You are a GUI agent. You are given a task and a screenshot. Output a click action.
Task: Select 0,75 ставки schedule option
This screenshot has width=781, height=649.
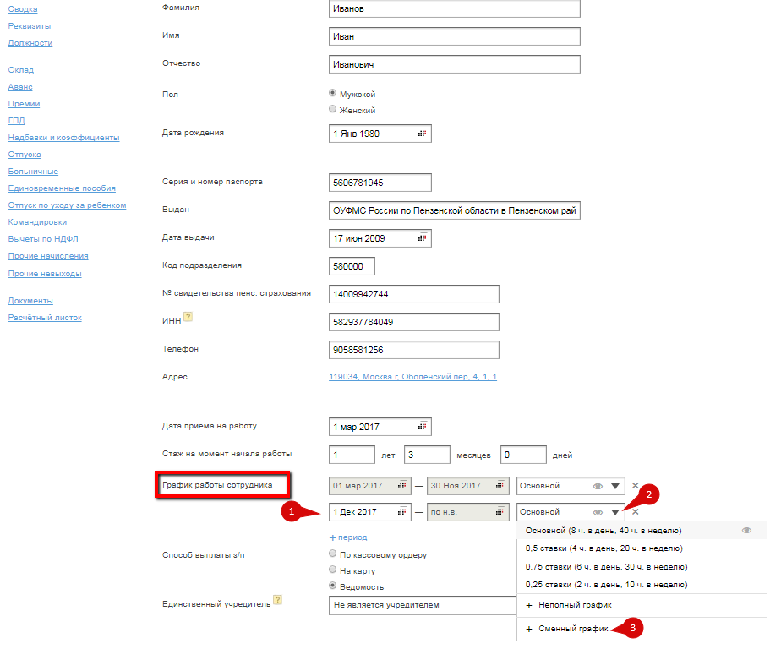click(x=642, y=567)
